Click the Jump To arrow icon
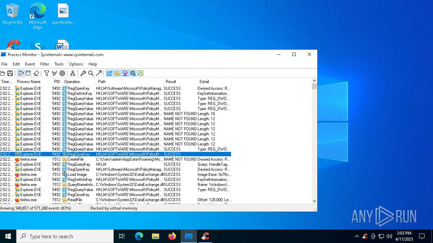Screen dimensions: 433x243 coord(99,73)
